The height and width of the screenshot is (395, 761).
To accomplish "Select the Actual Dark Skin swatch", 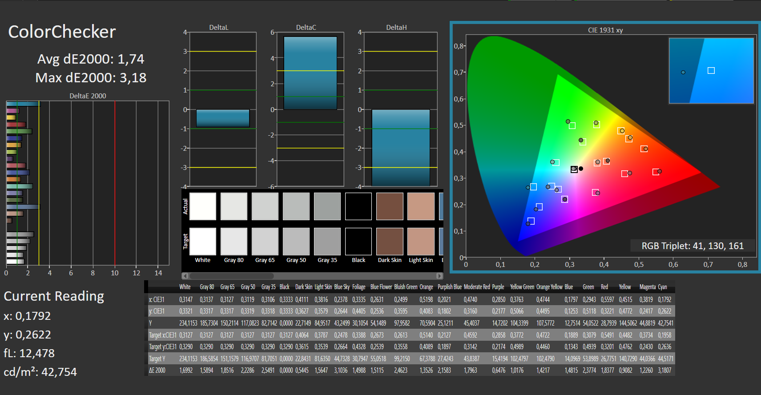I will pyautogui.click(x=390, y=206).
